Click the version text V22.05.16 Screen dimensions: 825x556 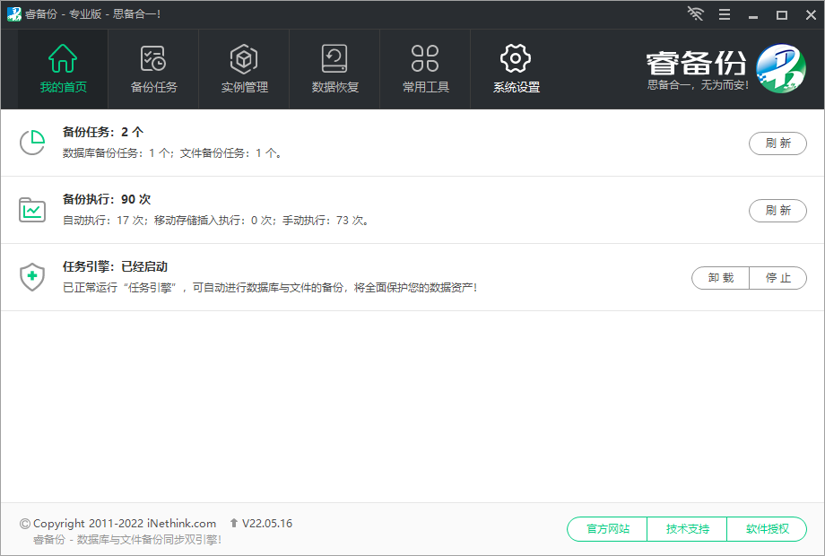[267, 524]
